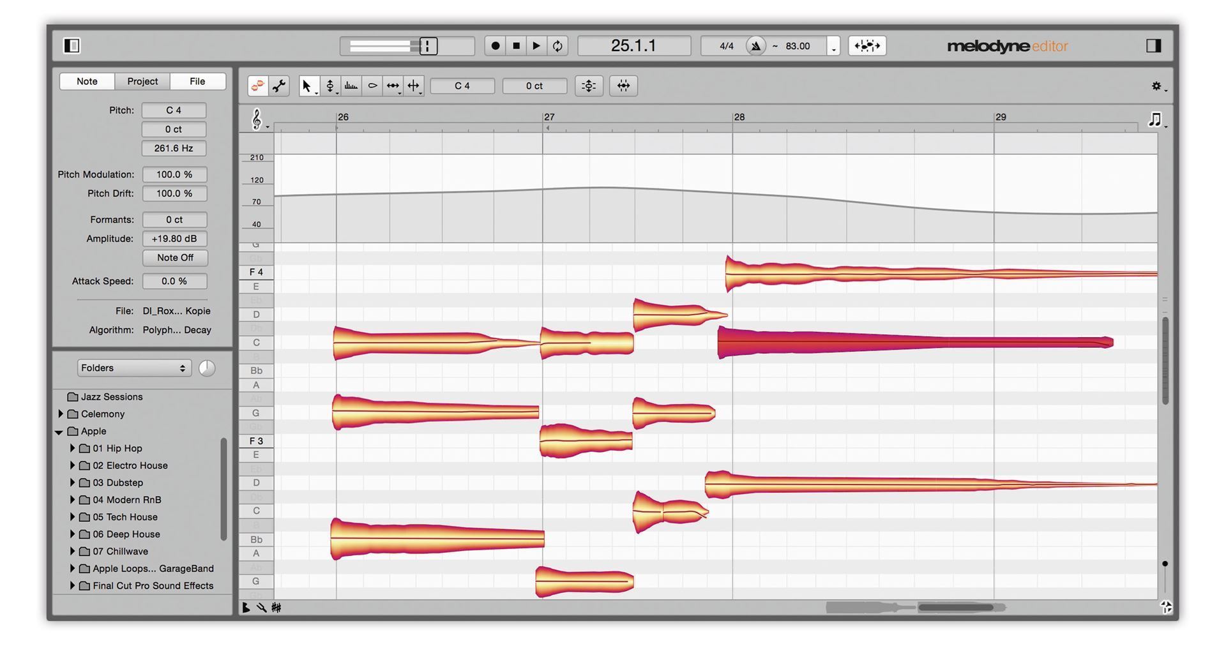
Task: Toggle the Note Off button
Action: point(175,258)
